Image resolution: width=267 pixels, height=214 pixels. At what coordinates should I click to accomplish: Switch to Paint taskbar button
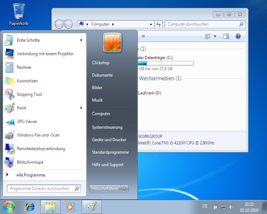pos(92,207)
